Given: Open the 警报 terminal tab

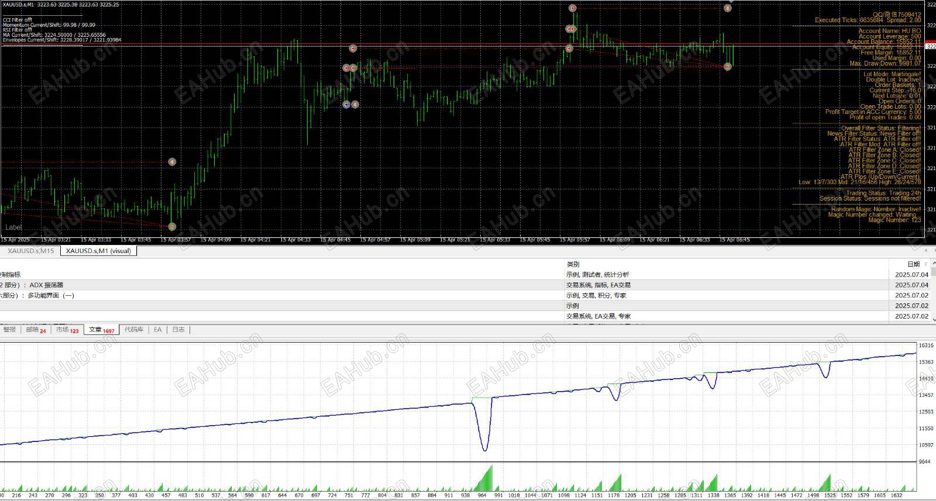Looking at the screenshot, I should coord(10,330).
